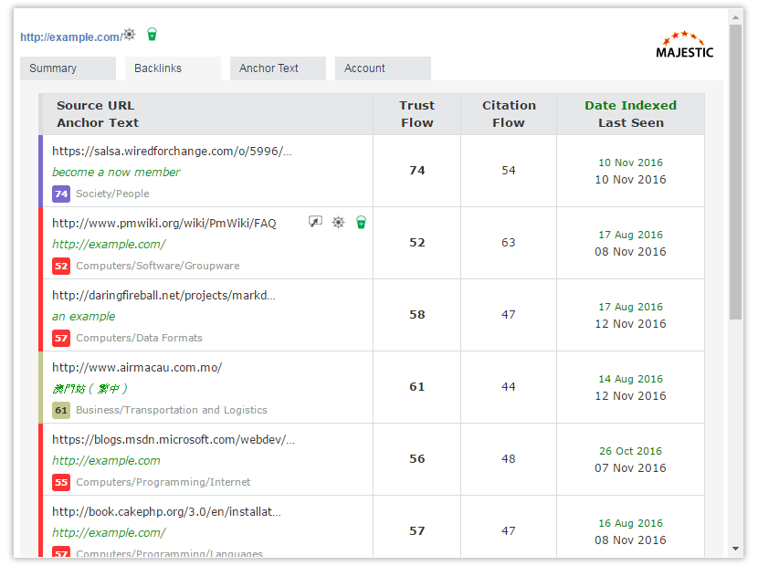Click the green bucket icon beside example.com
This screenshot has height=566, width=758.
tap(152, 35)
